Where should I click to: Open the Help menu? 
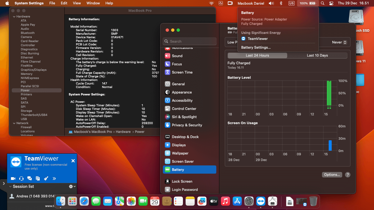pyautogui.click(x=109, y=3)
